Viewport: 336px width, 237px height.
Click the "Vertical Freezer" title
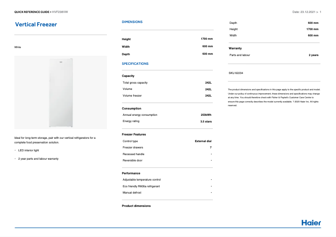tap(36, 25)
